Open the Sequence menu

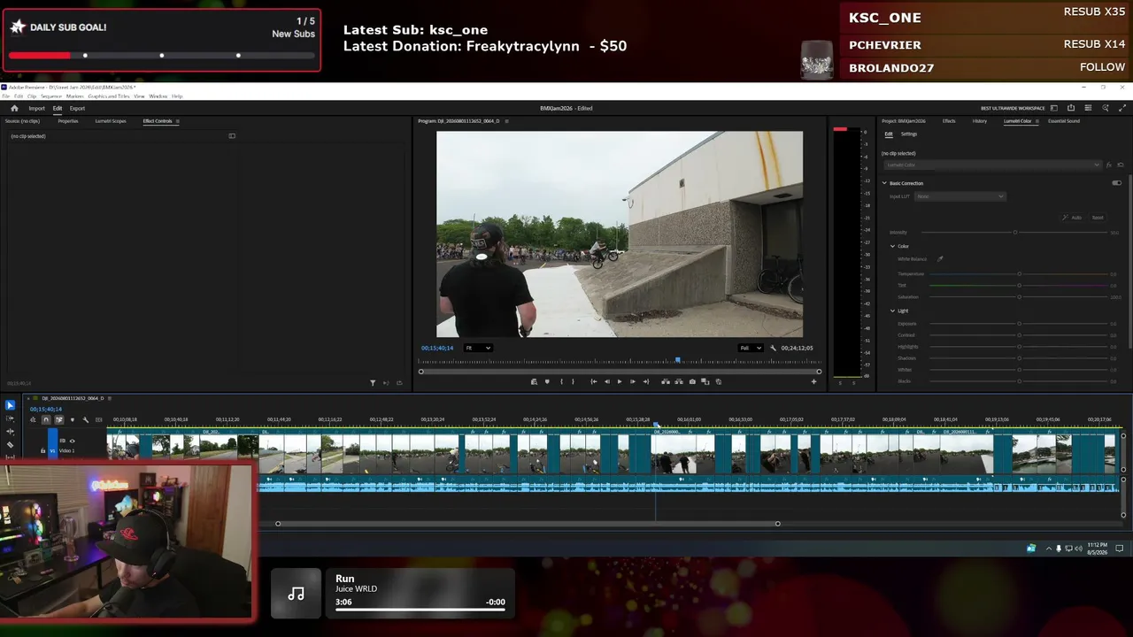pos(51,96)
